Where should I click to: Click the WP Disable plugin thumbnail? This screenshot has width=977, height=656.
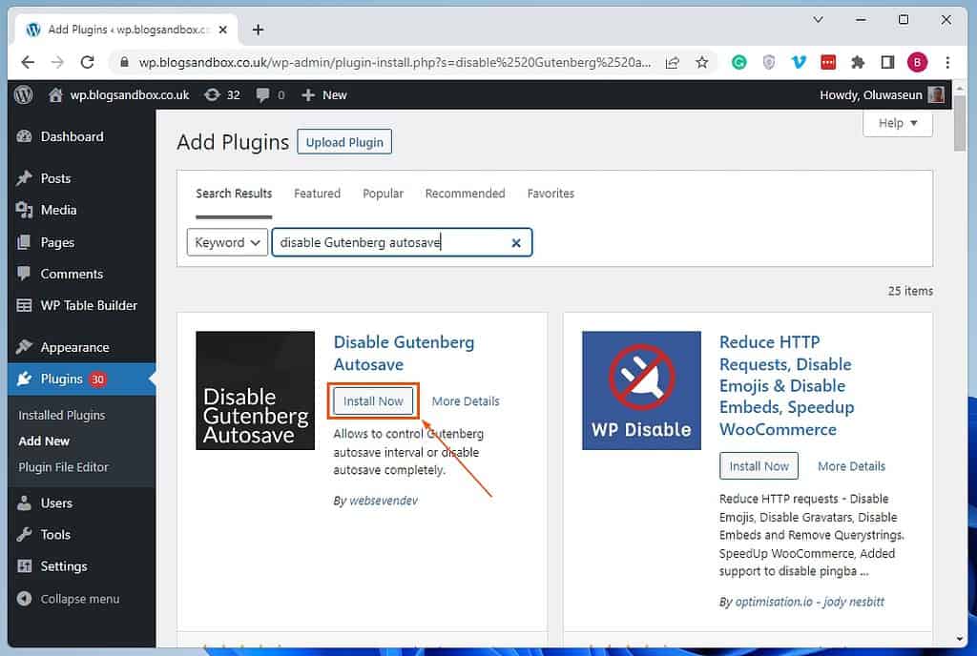(x=641, y=390)
